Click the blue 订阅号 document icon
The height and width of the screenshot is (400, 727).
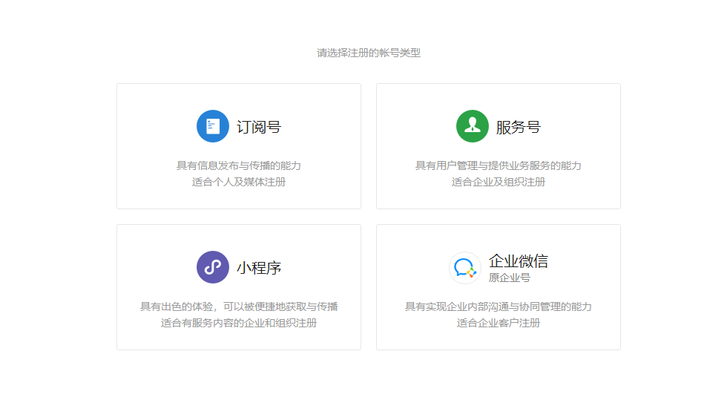(213, 126)
